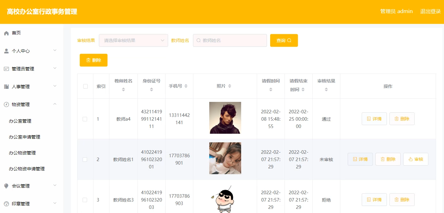Collapse the 物资管理 menu
Image resolution: width=444 pixels, height=213 pixels.
pyautogui.click(x=55, y=104)
